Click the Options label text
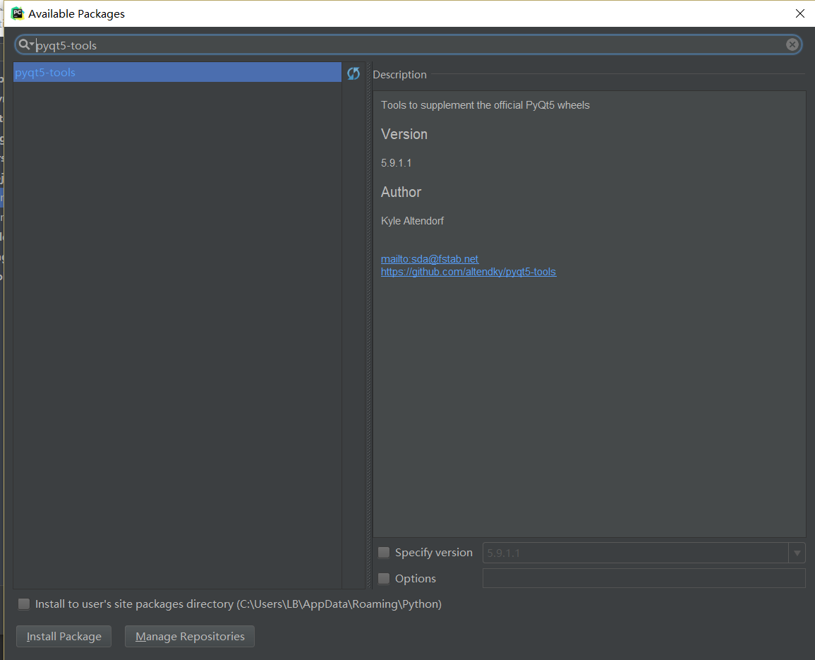The width and height of the screenshot is (815, 660). click(x=416, y=578)
